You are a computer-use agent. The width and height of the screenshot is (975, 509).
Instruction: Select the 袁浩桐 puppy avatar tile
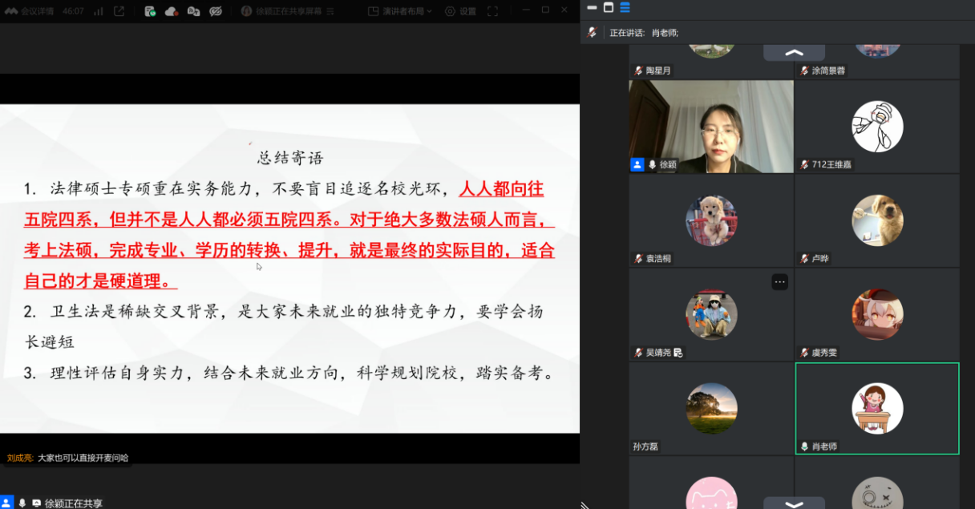click(711, 220)
